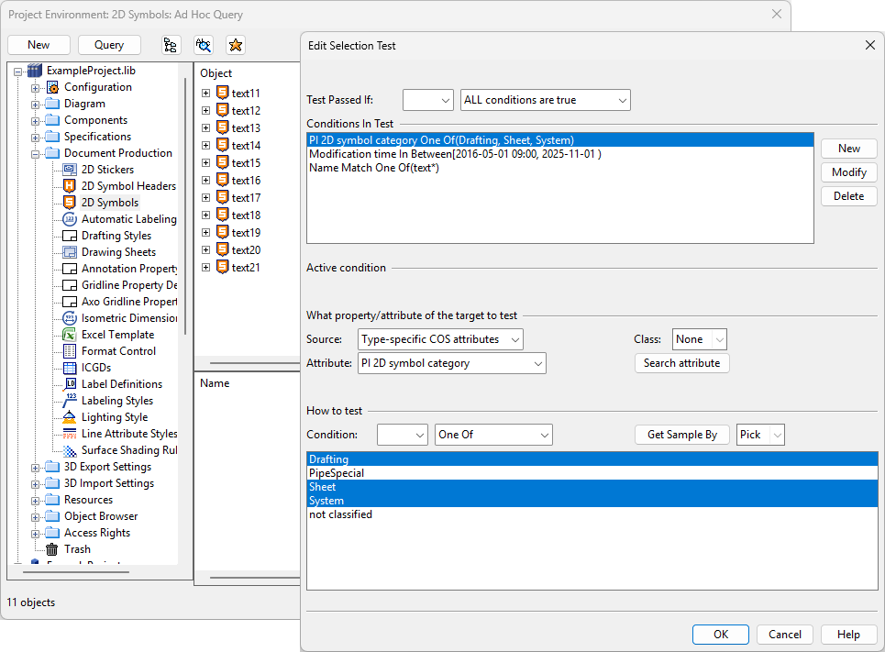
Task: Select the Lighting Style icon
Action: pyautogui.click(x=70, y=417)
